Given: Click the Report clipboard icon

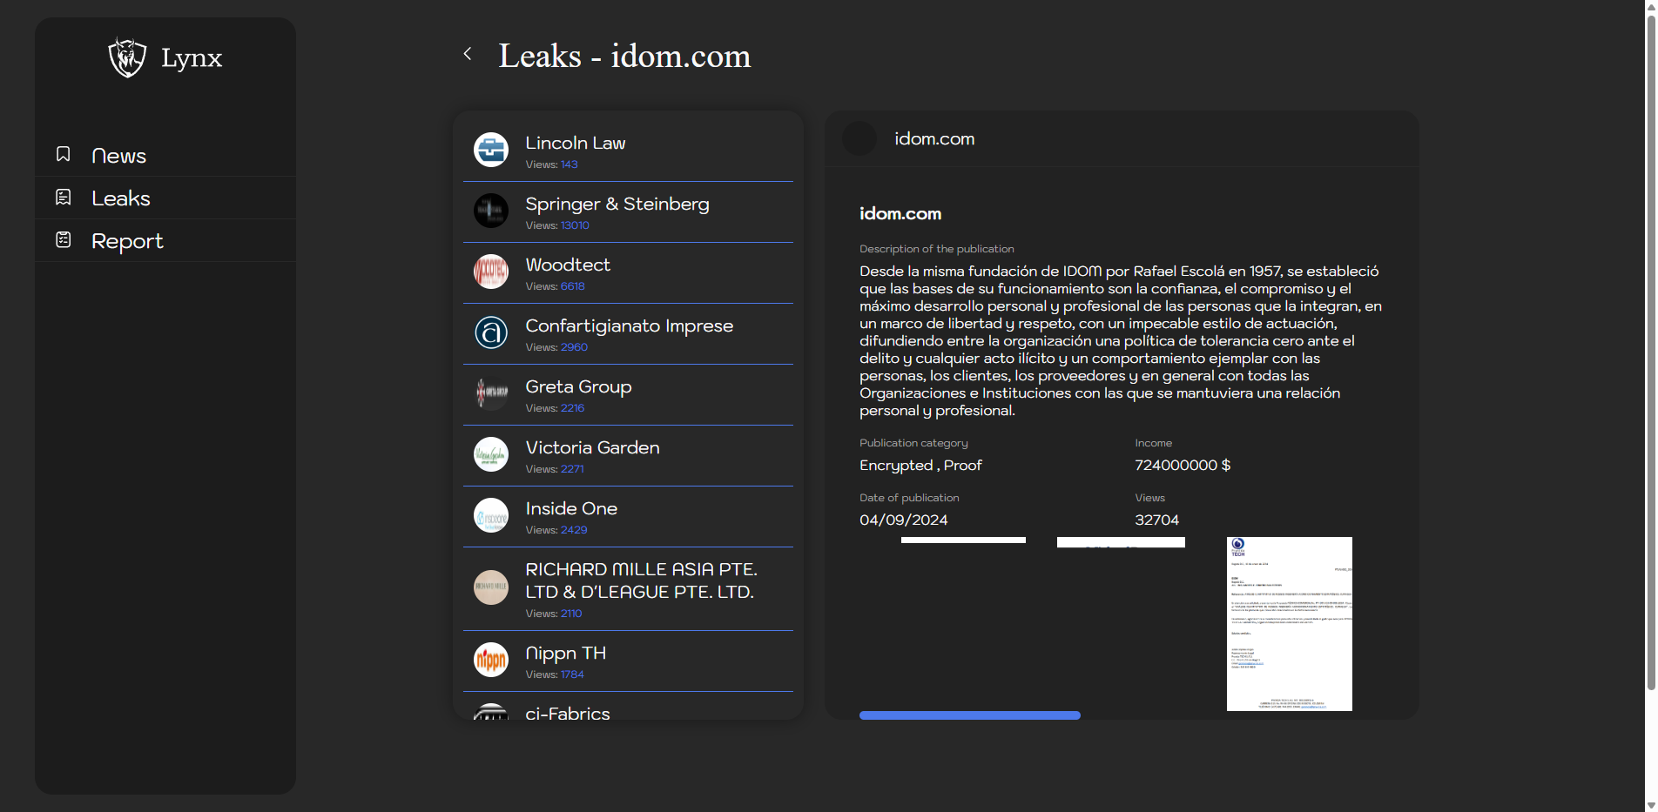Looking at the screenshot, I should tap(64, 239).
